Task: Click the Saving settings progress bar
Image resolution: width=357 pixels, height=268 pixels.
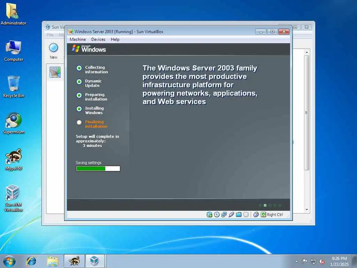Action: pos(98,169)
